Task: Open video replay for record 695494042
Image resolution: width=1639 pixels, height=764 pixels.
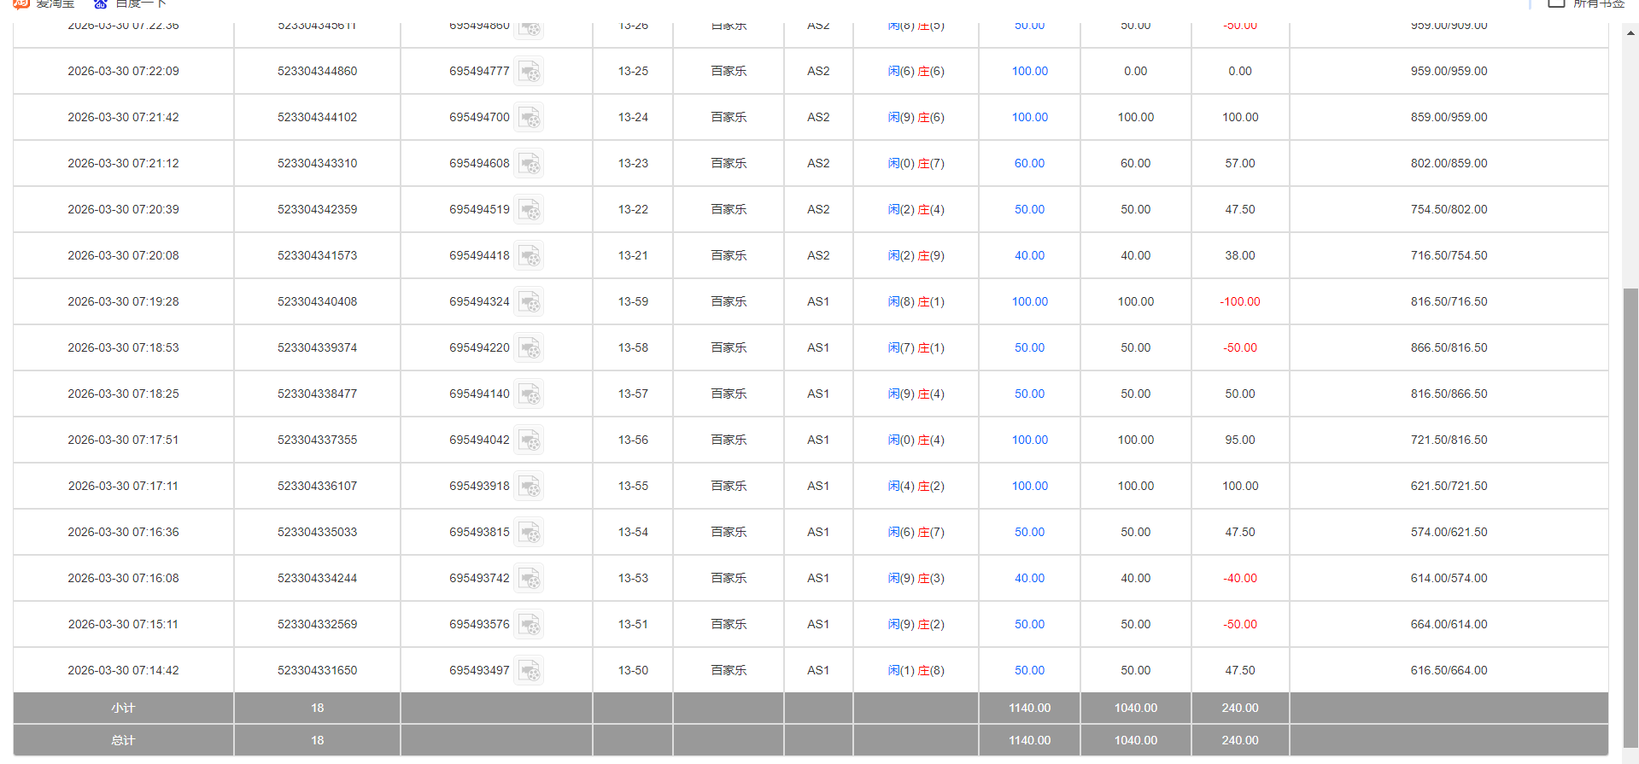Action: click(529, 440)
